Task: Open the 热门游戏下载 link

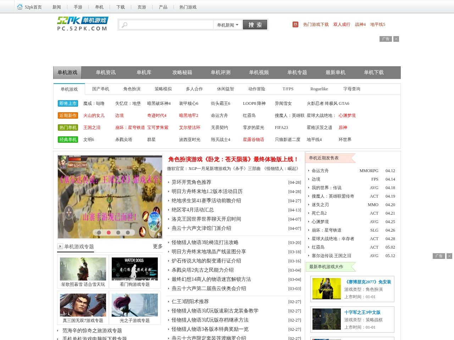Action: pos(316,24)
